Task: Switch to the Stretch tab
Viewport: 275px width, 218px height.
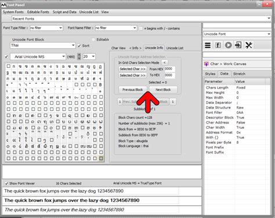Action: point(239,74)
